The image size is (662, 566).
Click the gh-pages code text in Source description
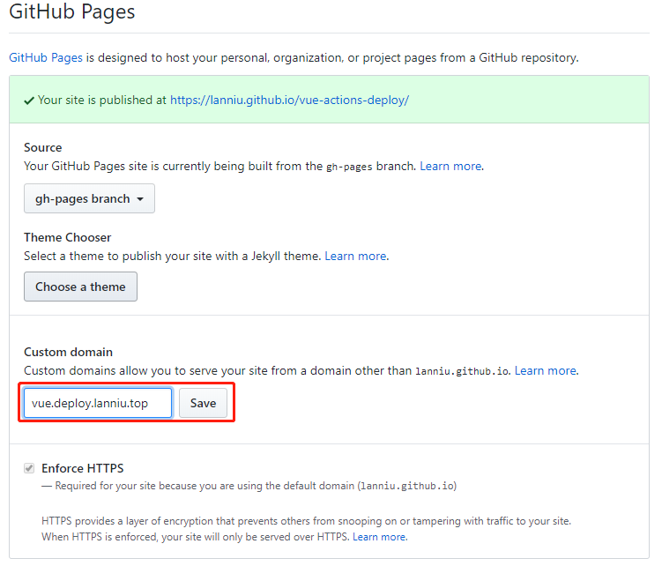point(349,167)
